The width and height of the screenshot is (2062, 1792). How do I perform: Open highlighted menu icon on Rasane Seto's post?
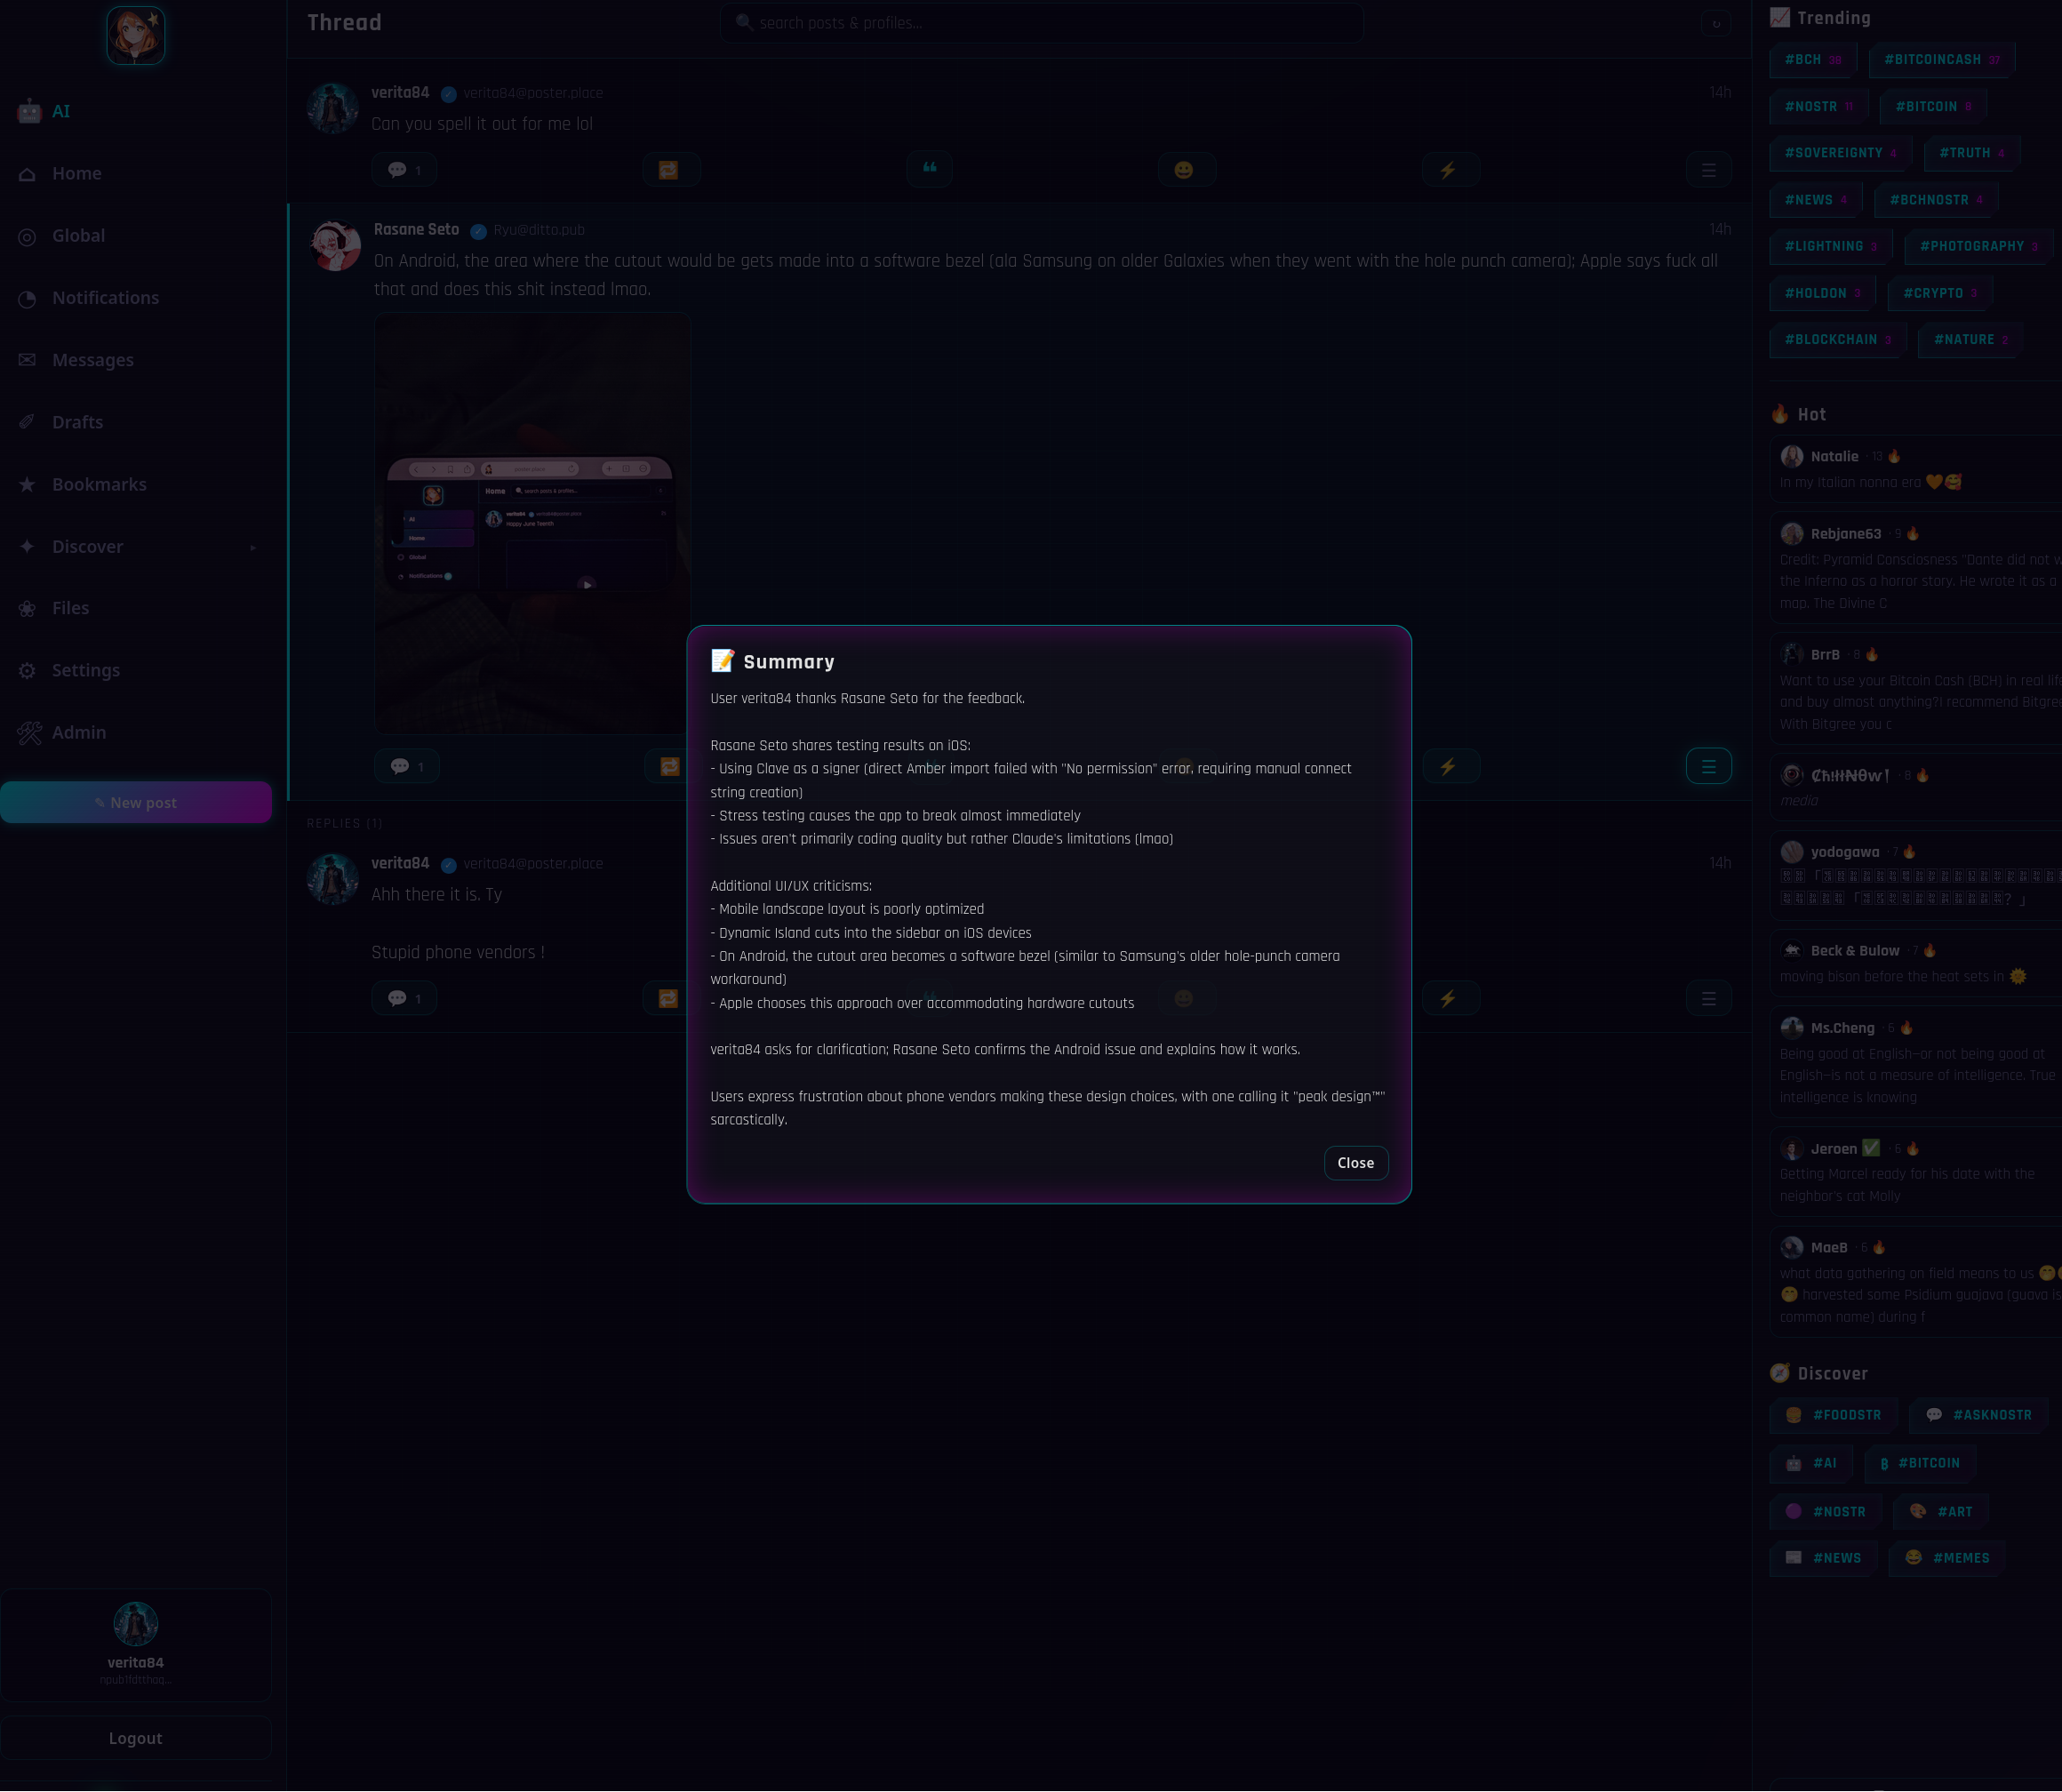pyautogui.click(x=1709, y=766)
